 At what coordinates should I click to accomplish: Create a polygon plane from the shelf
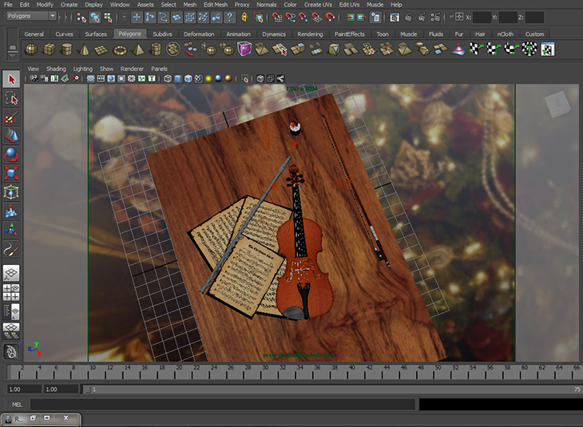[101, 49]
